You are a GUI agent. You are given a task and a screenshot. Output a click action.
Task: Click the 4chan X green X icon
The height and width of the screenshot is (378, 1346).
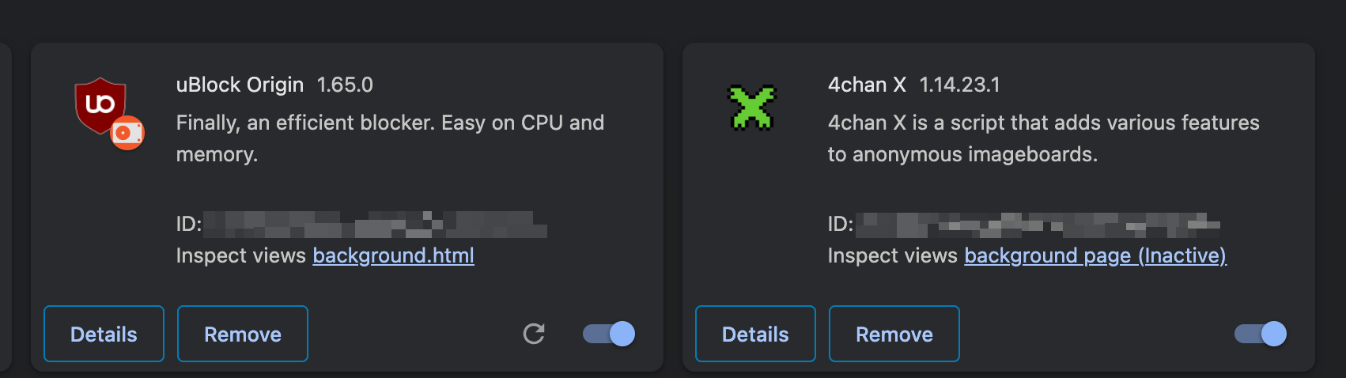(x=752, y=107)
